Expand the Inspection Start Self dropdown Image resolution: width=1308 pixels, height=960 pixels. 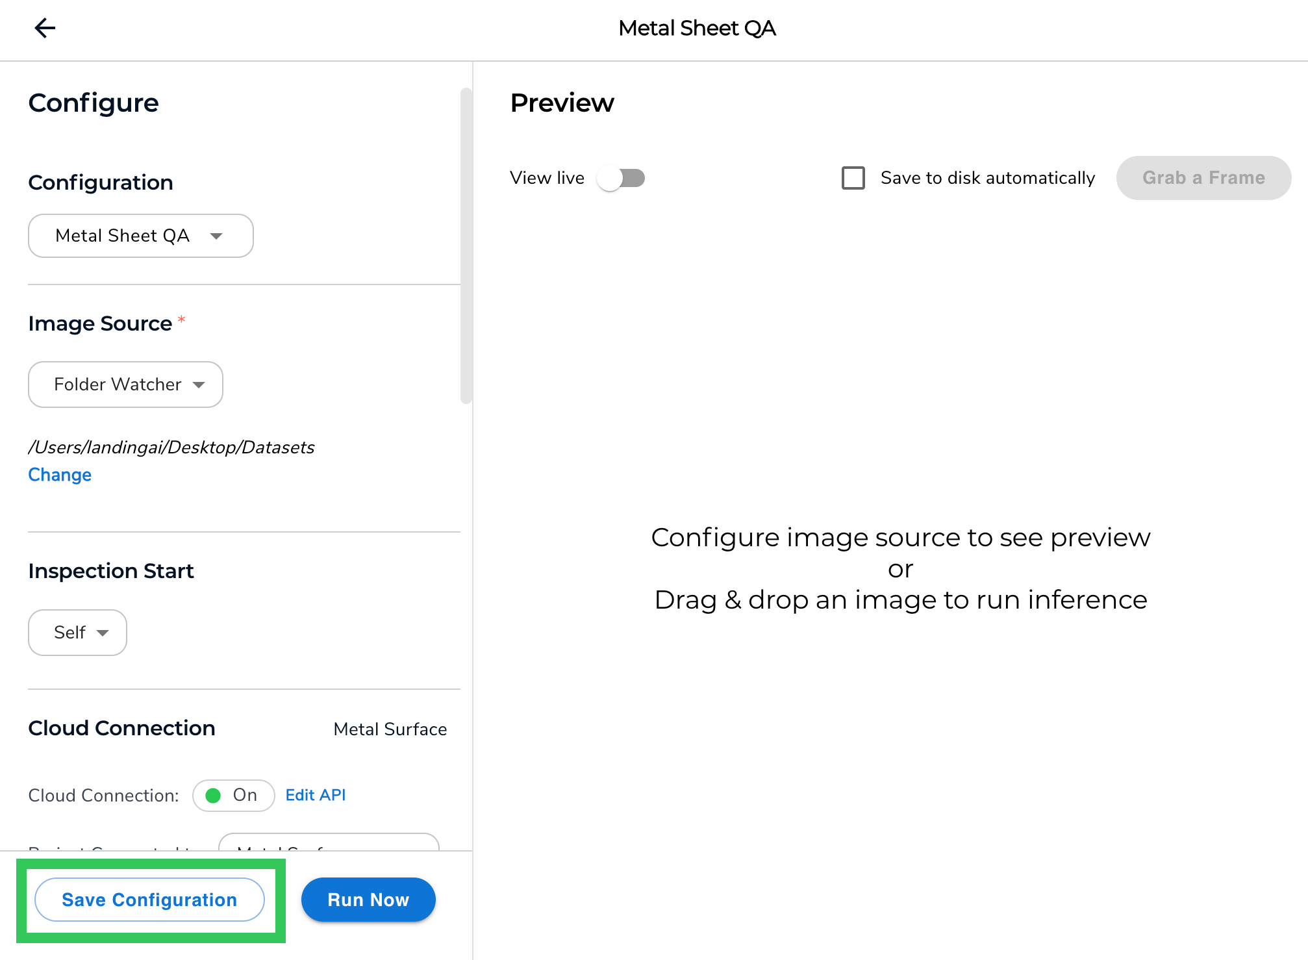pos(77,633)
